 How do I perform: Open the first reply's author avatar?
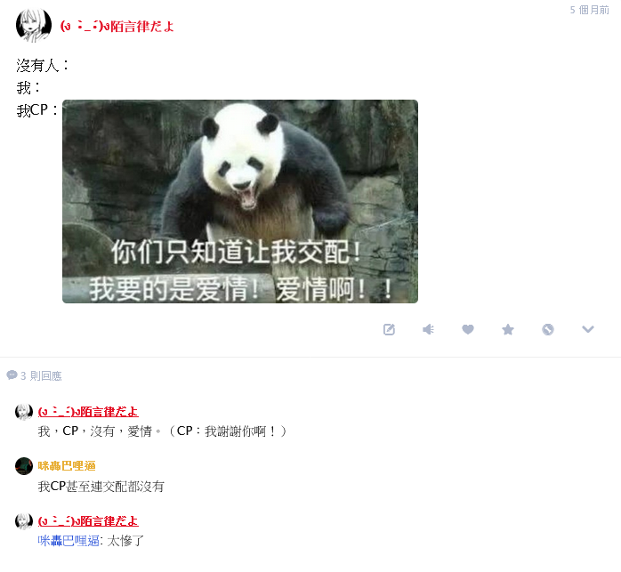pos(24,412)
